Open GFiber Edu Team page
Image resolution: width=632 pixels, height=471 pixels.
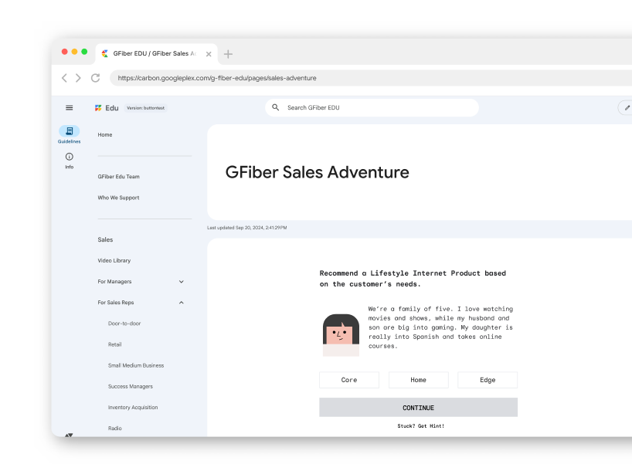pyautogui.click(x=118, y=177)
